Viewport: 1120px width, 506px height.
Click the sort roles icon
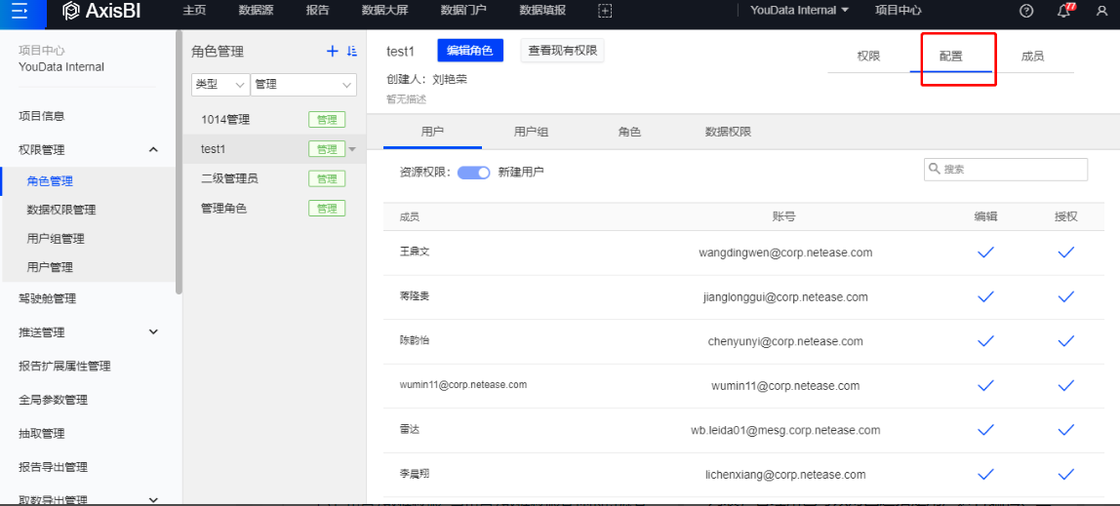352,52
